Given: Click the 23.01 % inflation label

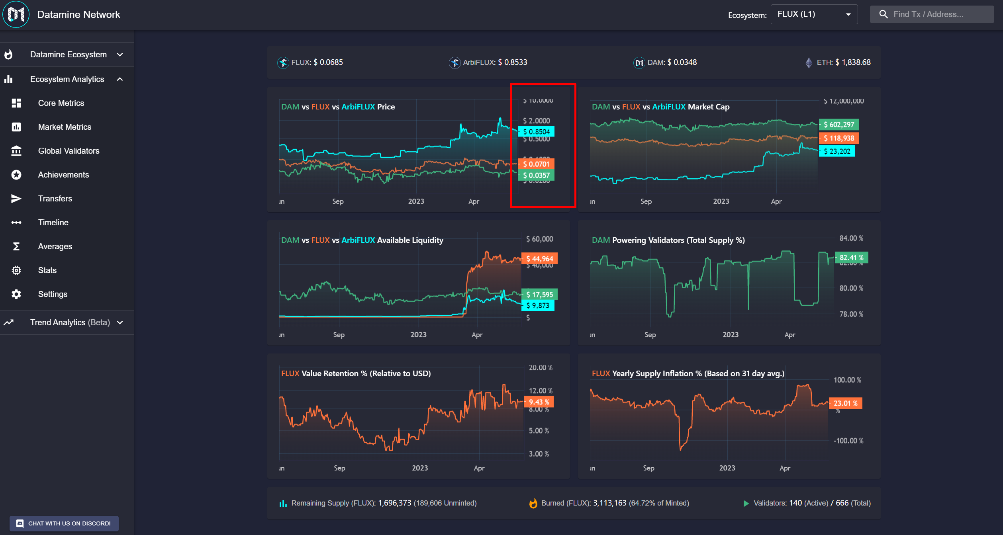Looking at the screenshot, I should point(845,403).
